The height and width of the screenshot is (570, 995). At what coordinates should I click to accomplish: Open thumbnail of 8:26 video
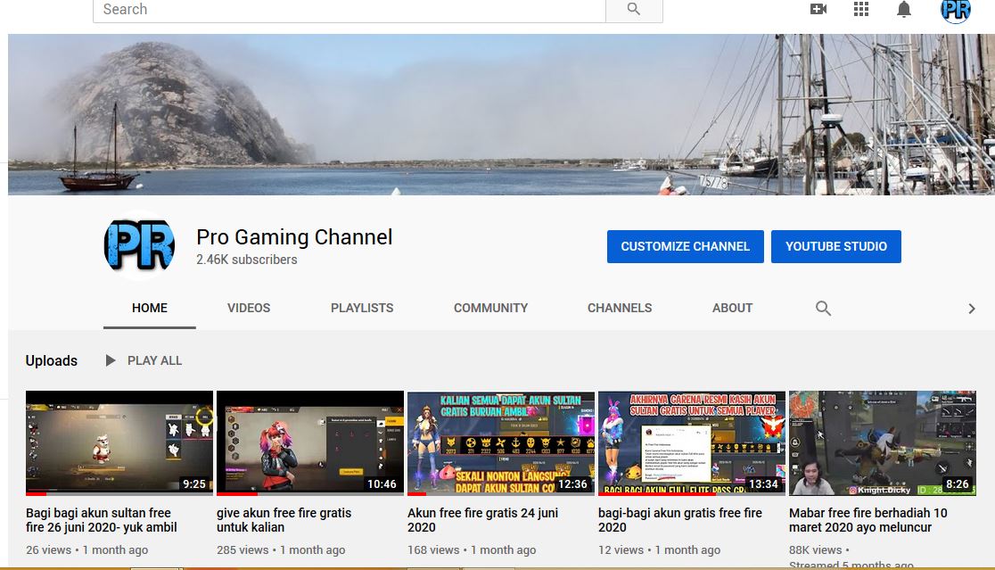click(x=883, y=443)
